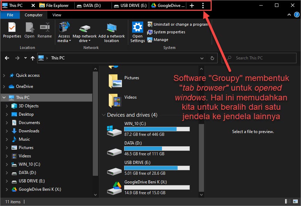The height and width of the screenshot is (206, 301).
Task: Click the USB DRIVE (E:) usage bar
Action: 157,168
